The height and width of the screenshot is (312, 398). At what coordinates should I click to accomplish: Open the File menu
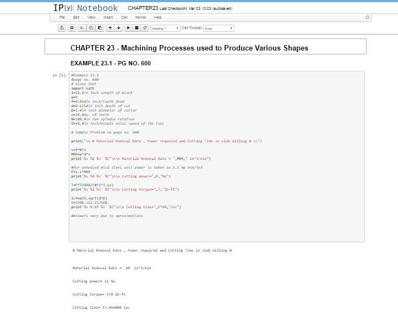(x=62, y=18)
